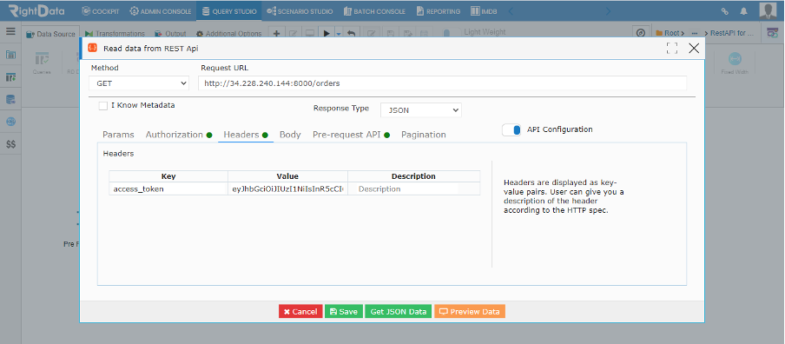The width and height of the screenshot is (785, 344).
Task: Navigate right with header chevron arrow
Action: [x=608, y=11]
